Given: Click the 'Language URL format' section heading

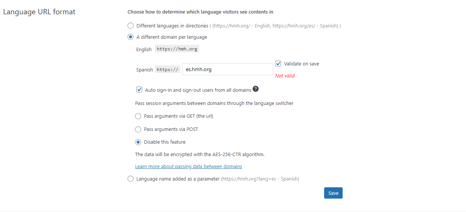Looking at the screenshot, I should coord(39,12).
